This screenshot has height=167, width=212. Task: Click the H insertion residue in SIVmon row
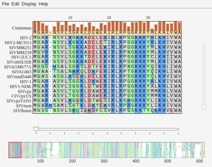pos(51,106)
